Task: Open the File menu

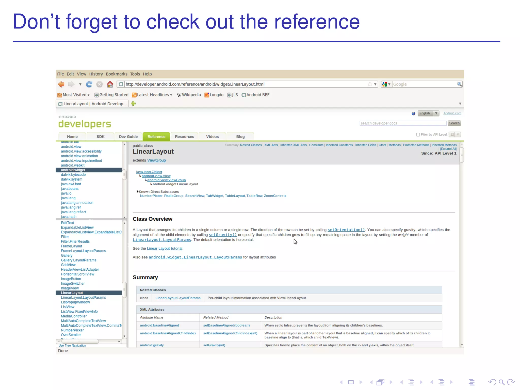Action: click(60, 74)
